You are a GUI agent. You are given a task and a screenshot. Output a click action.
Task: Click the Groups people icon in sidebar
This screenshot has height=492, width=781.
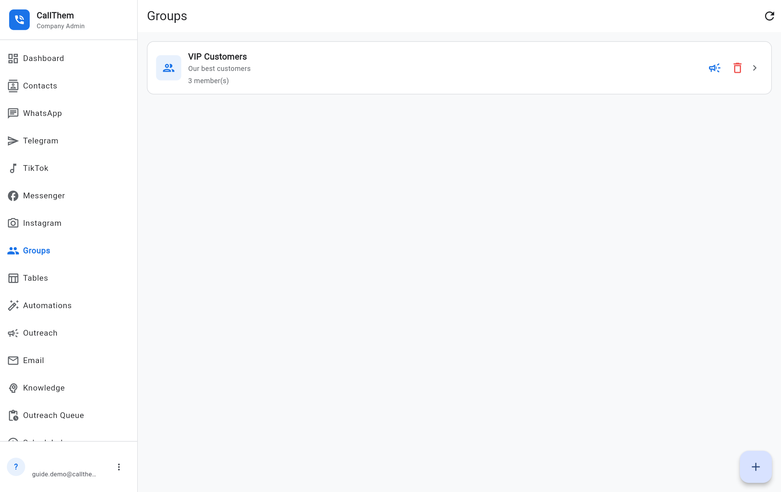(x=13, y=251)
